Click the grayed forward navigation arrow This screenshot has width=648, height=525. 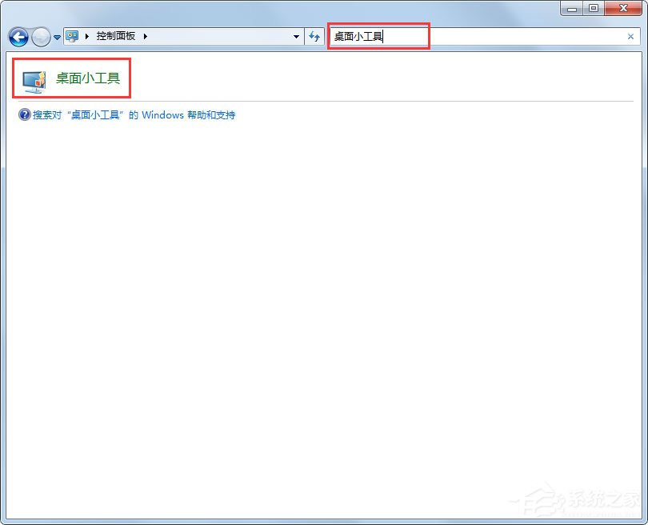pyautogui.click(x=40, y=36)
